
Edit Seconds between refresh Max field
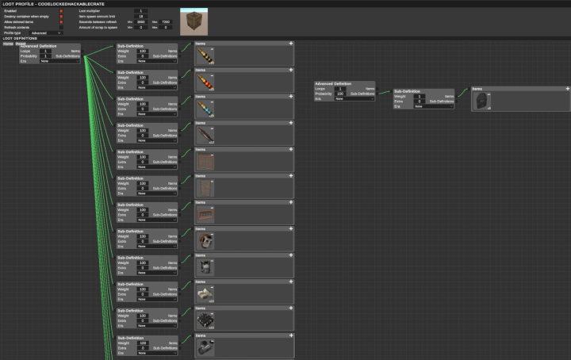[166, 22]
